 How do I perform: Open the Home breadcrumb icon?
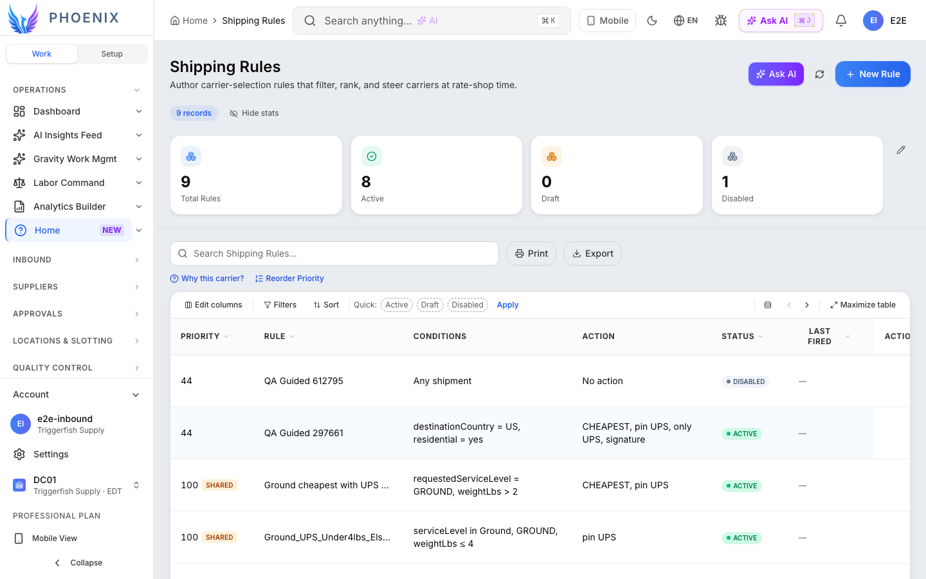175,21
